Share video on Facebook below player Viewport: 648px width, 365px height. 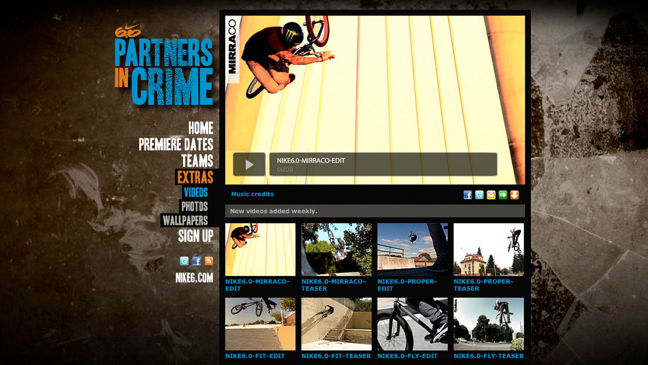468,195
